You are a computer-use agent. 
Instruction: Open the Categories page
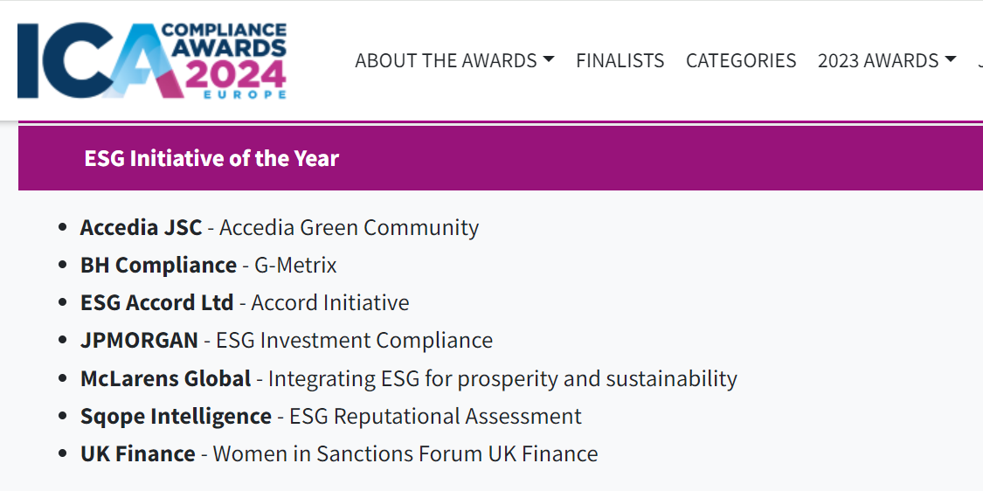(741, 60)
